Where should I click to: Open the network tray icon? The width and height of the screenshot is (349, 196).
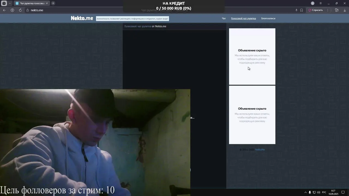[x=314, y=192]
